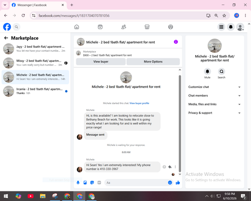Go to the Home feed icon
The width and height of the screenshot is (251, 201).
click(x=77, y=27)
